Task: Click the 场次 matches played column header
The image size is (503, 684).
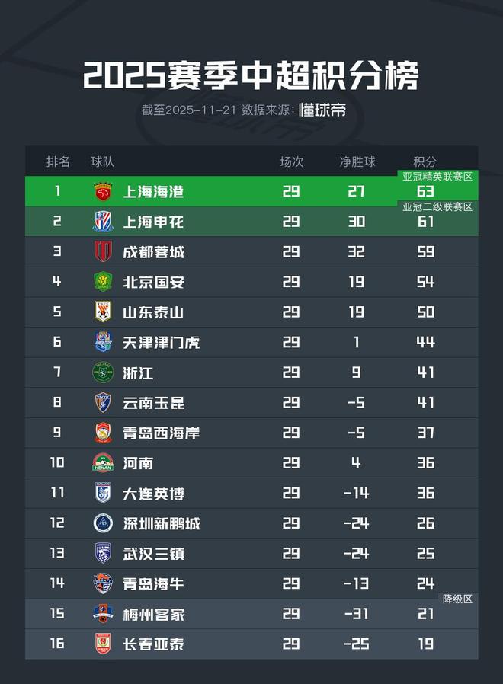Action: [x=291, y=161]
